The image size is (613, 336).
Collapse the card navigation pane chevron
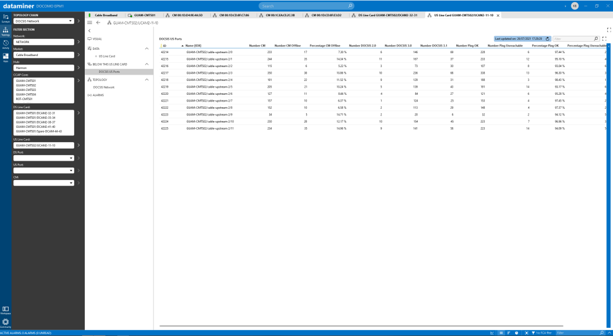[x=90, y=31]
